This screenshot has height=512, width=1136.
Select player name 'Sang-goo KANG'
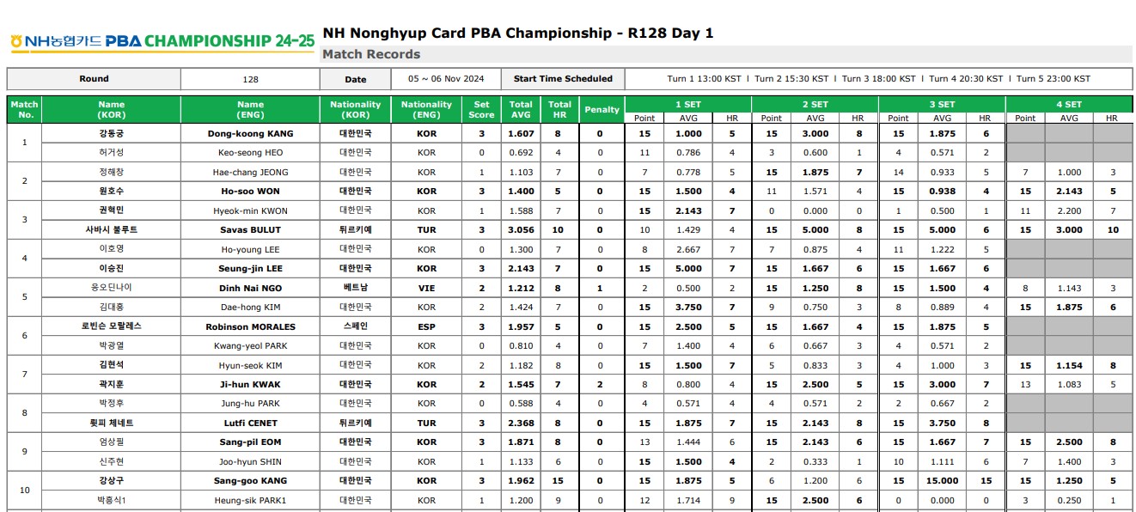tap(250, 480)
